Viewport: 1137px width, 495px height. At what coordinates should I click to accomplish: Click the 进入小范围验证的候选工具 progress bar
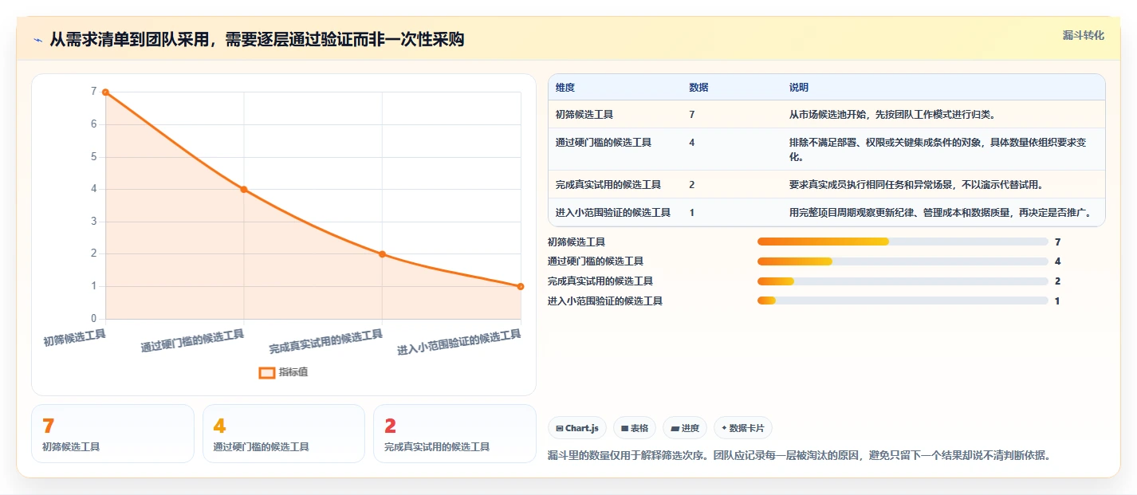pos(903,301)
